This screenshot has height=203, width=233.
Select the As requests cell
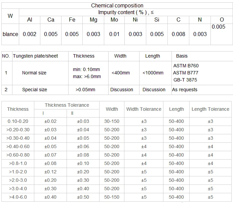185,90
